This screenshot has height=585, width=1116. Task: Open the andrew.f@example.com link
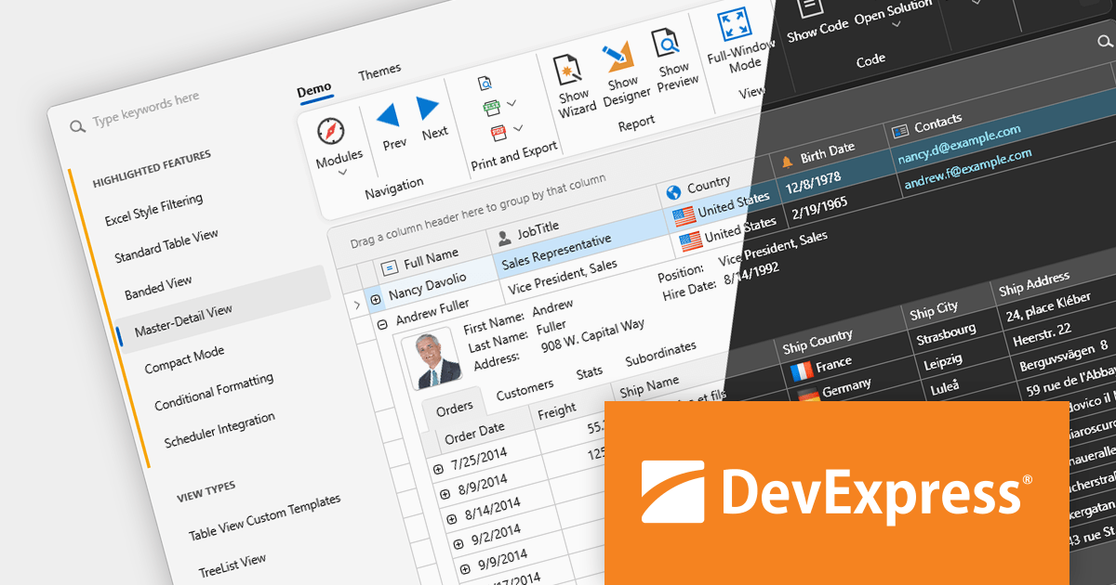click(x=966, y=168)
